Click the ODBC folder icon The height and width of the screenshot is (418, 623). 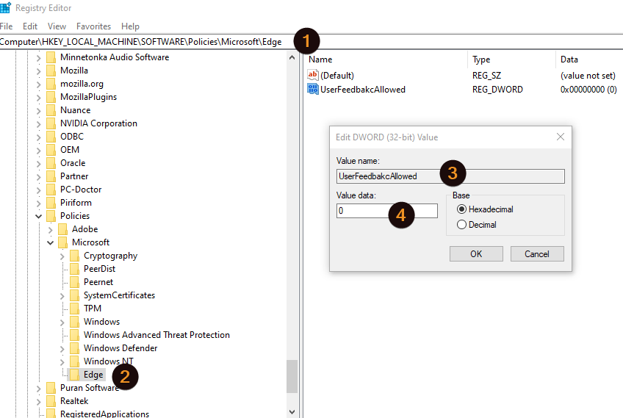click(x=51, y=137)
